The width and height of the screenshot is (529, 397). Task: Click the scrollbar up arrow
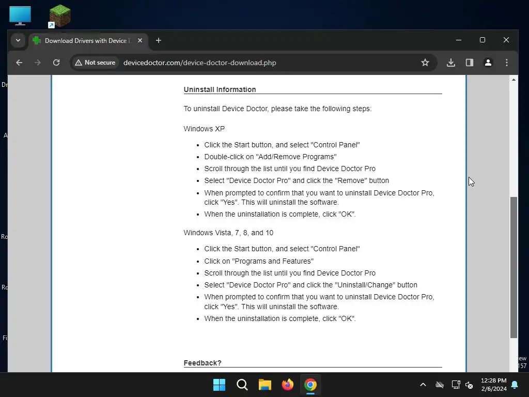coord(514,80)
